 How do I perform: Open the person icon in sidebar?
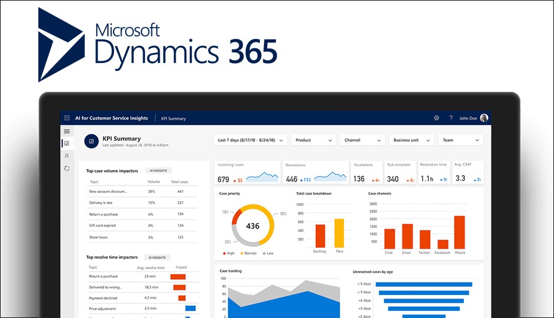coord(67,155)
